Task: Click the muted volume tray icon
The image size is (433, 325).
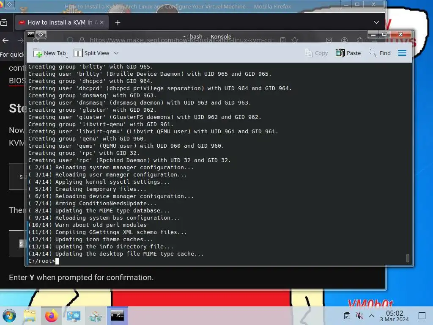Action: 359,316
